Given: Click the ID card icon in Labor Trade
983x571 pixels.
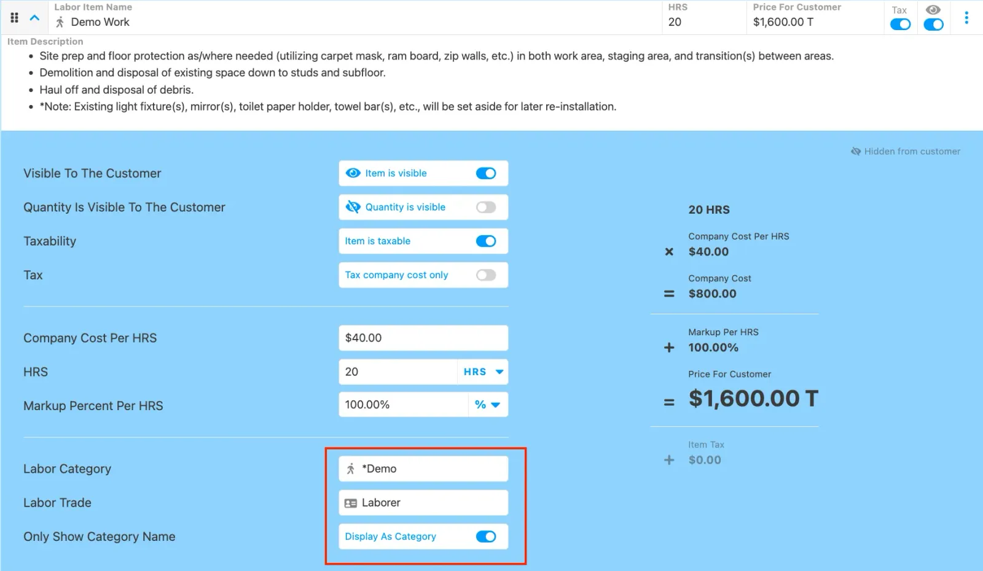Looking at the screenshot, I should 351,503.
